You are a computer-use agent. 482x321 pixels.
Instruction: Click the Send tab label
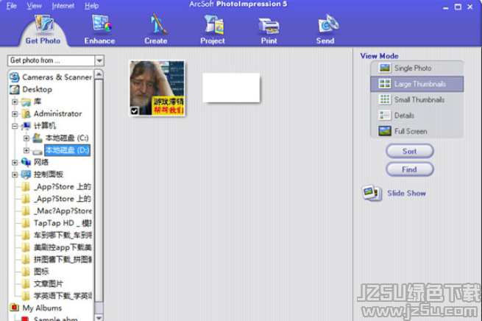(325, 41)
